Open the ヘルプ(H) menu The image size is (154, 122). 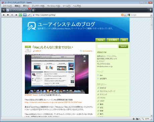[x=77, y=6]
